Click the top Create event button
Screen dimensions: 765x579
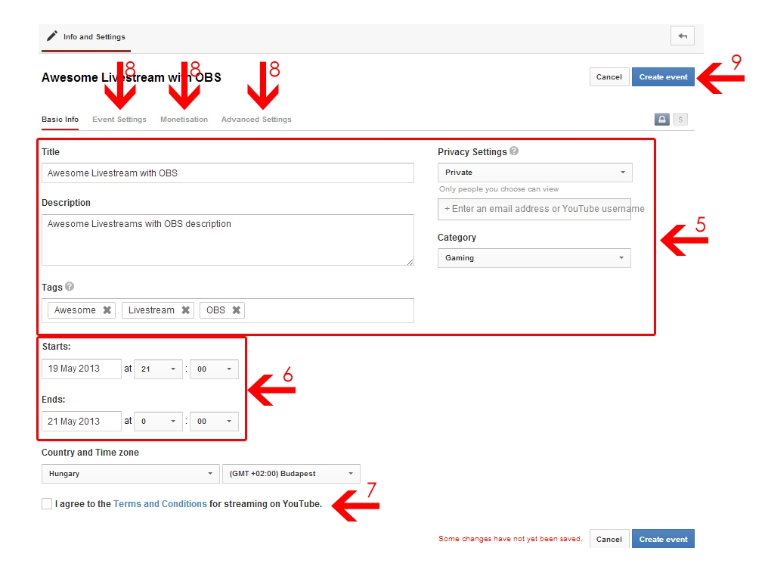tap(663, 76)
